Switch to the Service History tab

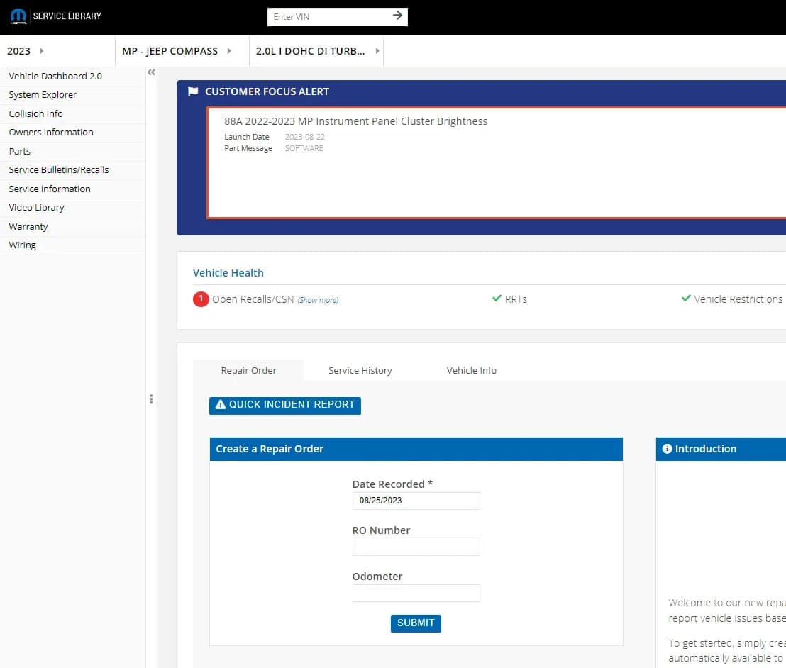pos(360,370)
